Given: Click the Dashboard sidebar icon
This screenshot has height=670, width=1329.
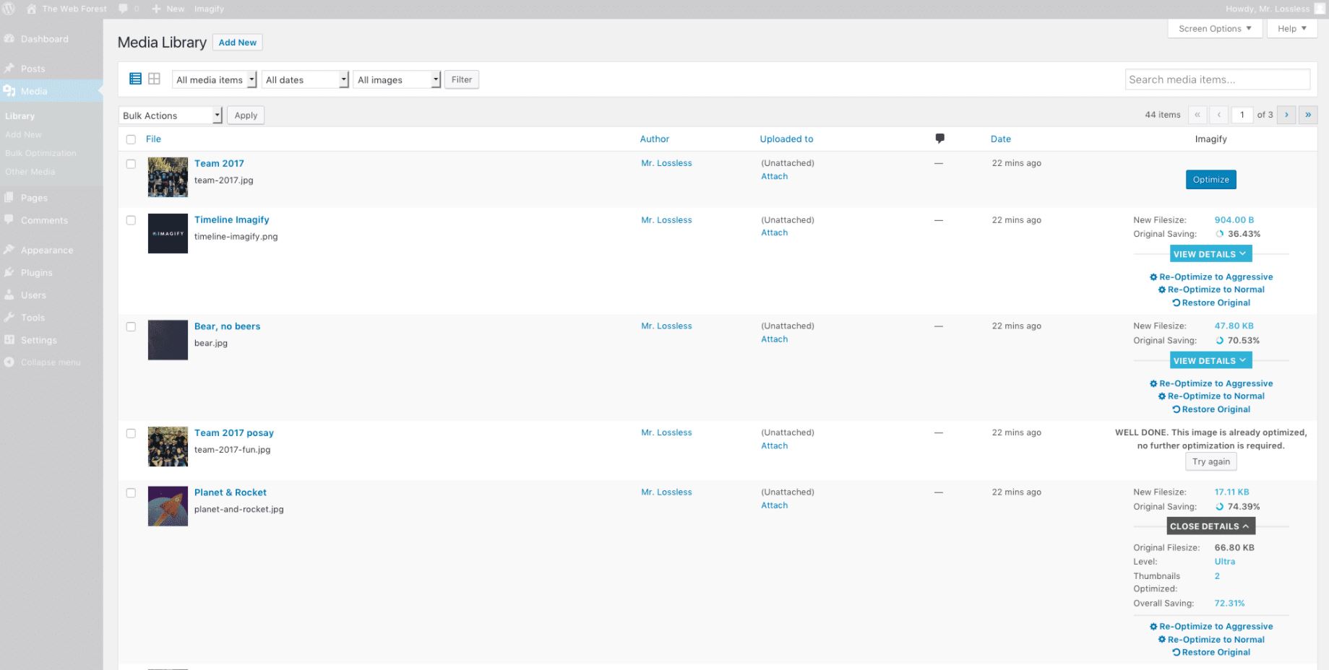Looking at the screenshot, I should pos(9,39).
